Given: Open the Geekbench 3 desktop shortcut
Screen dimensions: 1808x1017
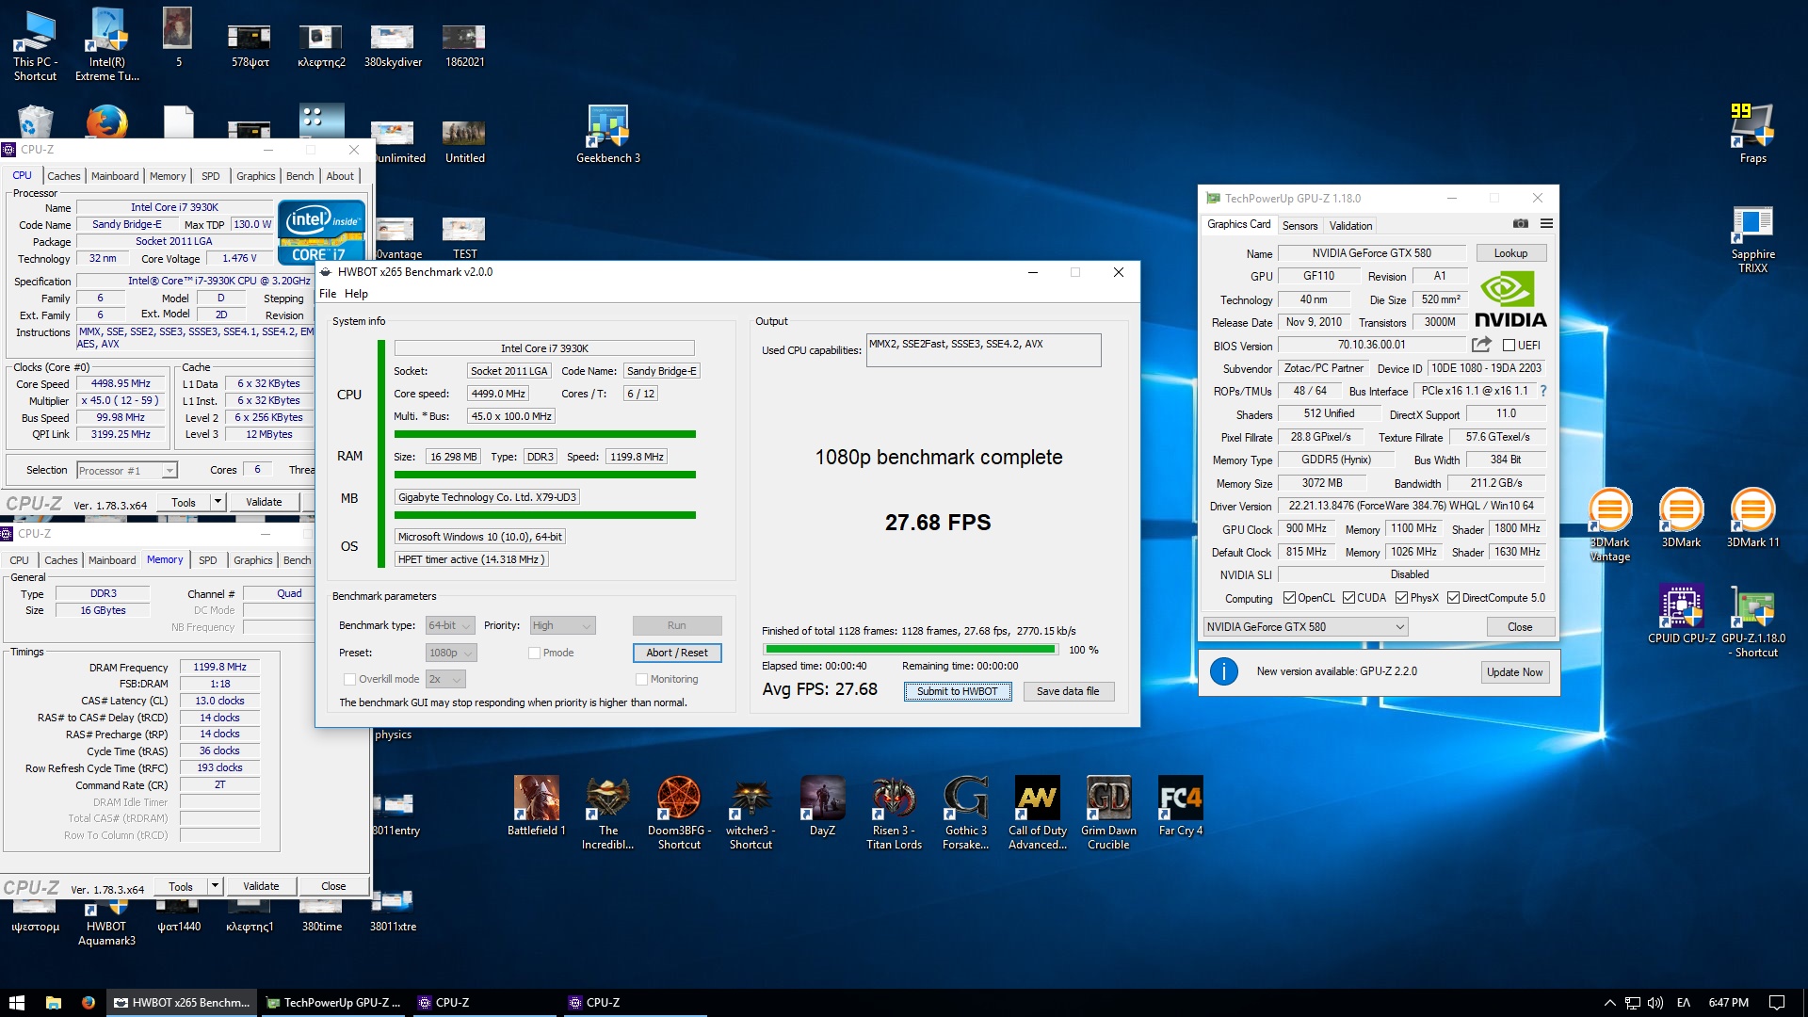Looking at the screenshot, I should pos(607,134).
